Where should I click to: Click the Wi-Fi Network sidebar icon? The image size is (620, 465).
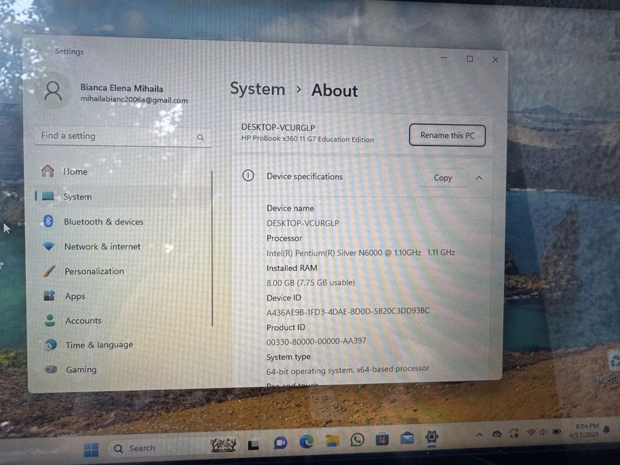click(49, 246)
